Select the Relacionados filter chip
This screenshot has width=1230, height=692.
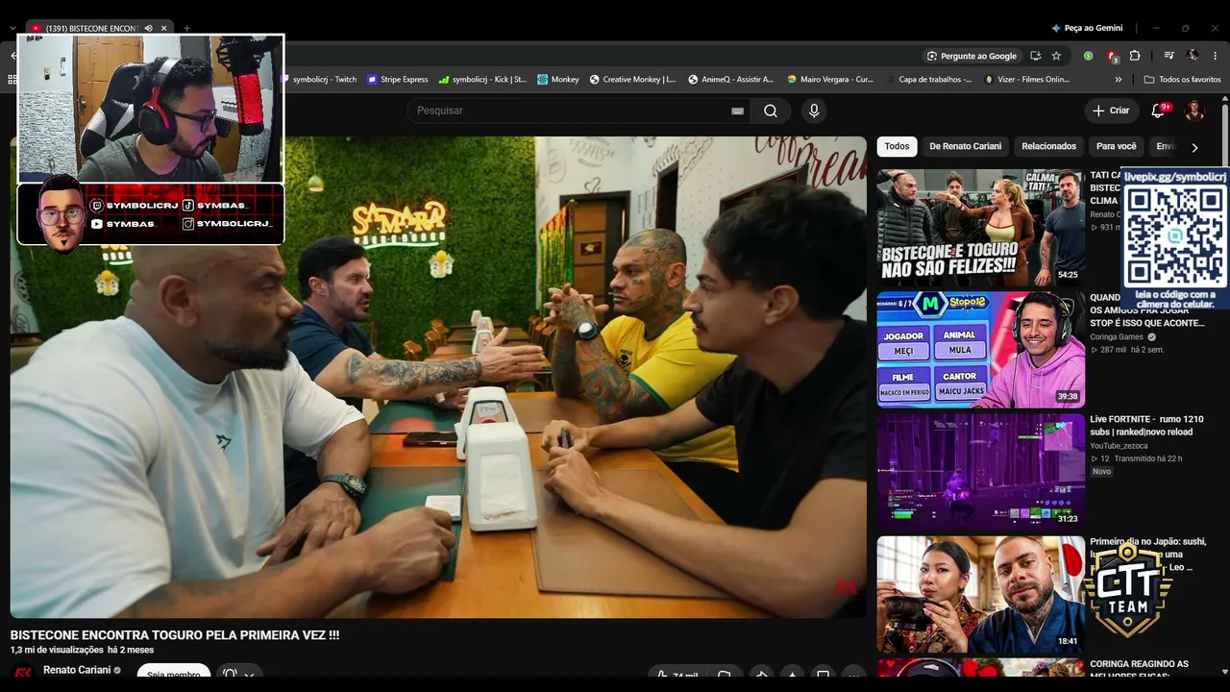1048,146
